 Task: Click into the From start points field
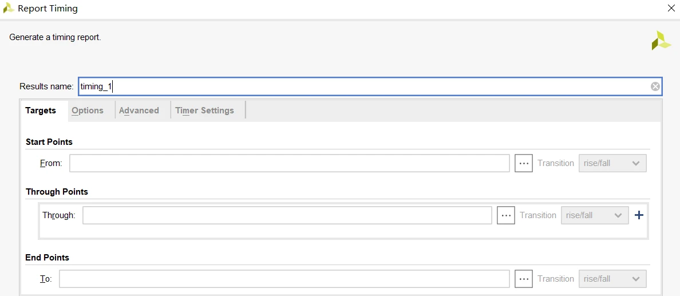coord(289,163)
